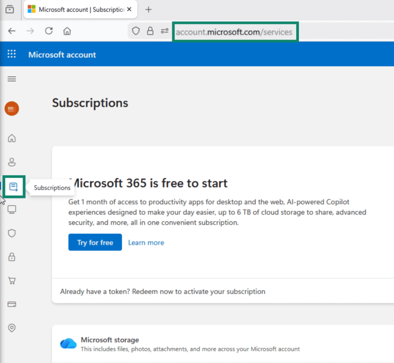
Task: Open Payment options card icon
Action: pyautogui.click(x=12, y=304)
